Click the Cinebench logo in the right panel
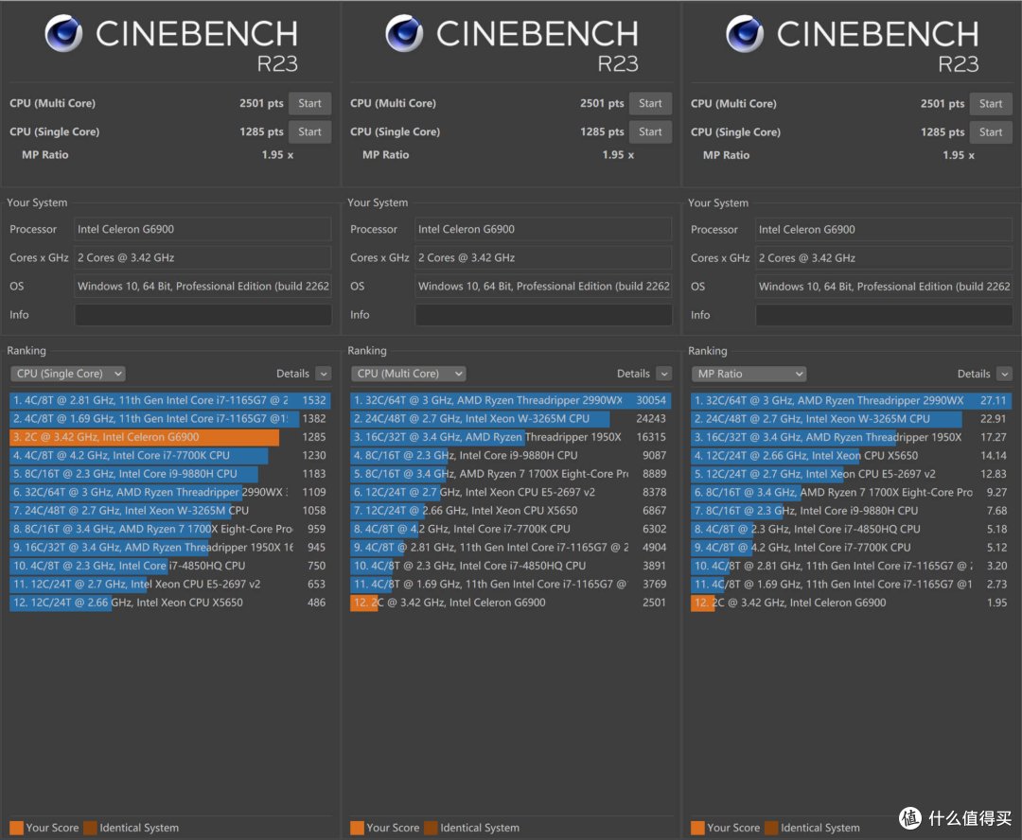 pos(745,33)
